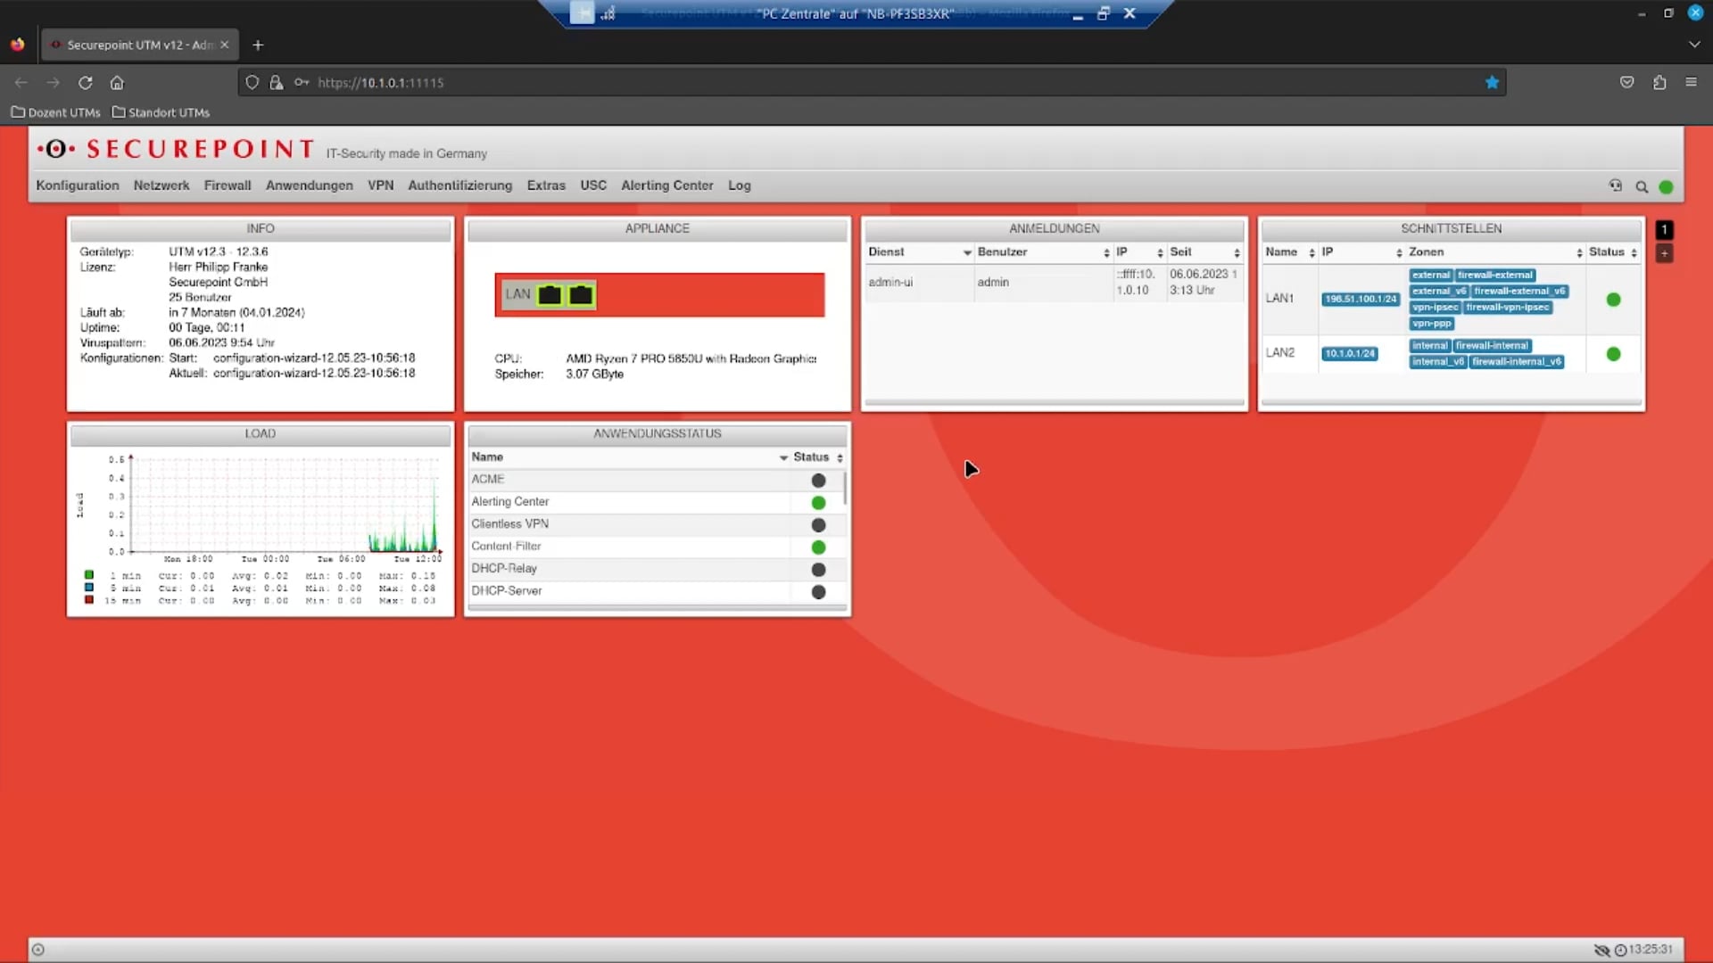Click LAN1 green status indicator
Screen dimensions: 1713x963
tap(1613, 300)
